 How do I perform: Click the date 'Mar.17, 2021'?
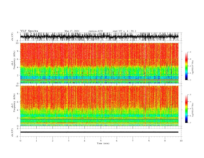(x=72, y=31)
